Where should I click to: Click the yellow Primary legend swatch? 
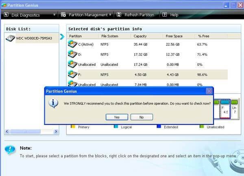73,126
